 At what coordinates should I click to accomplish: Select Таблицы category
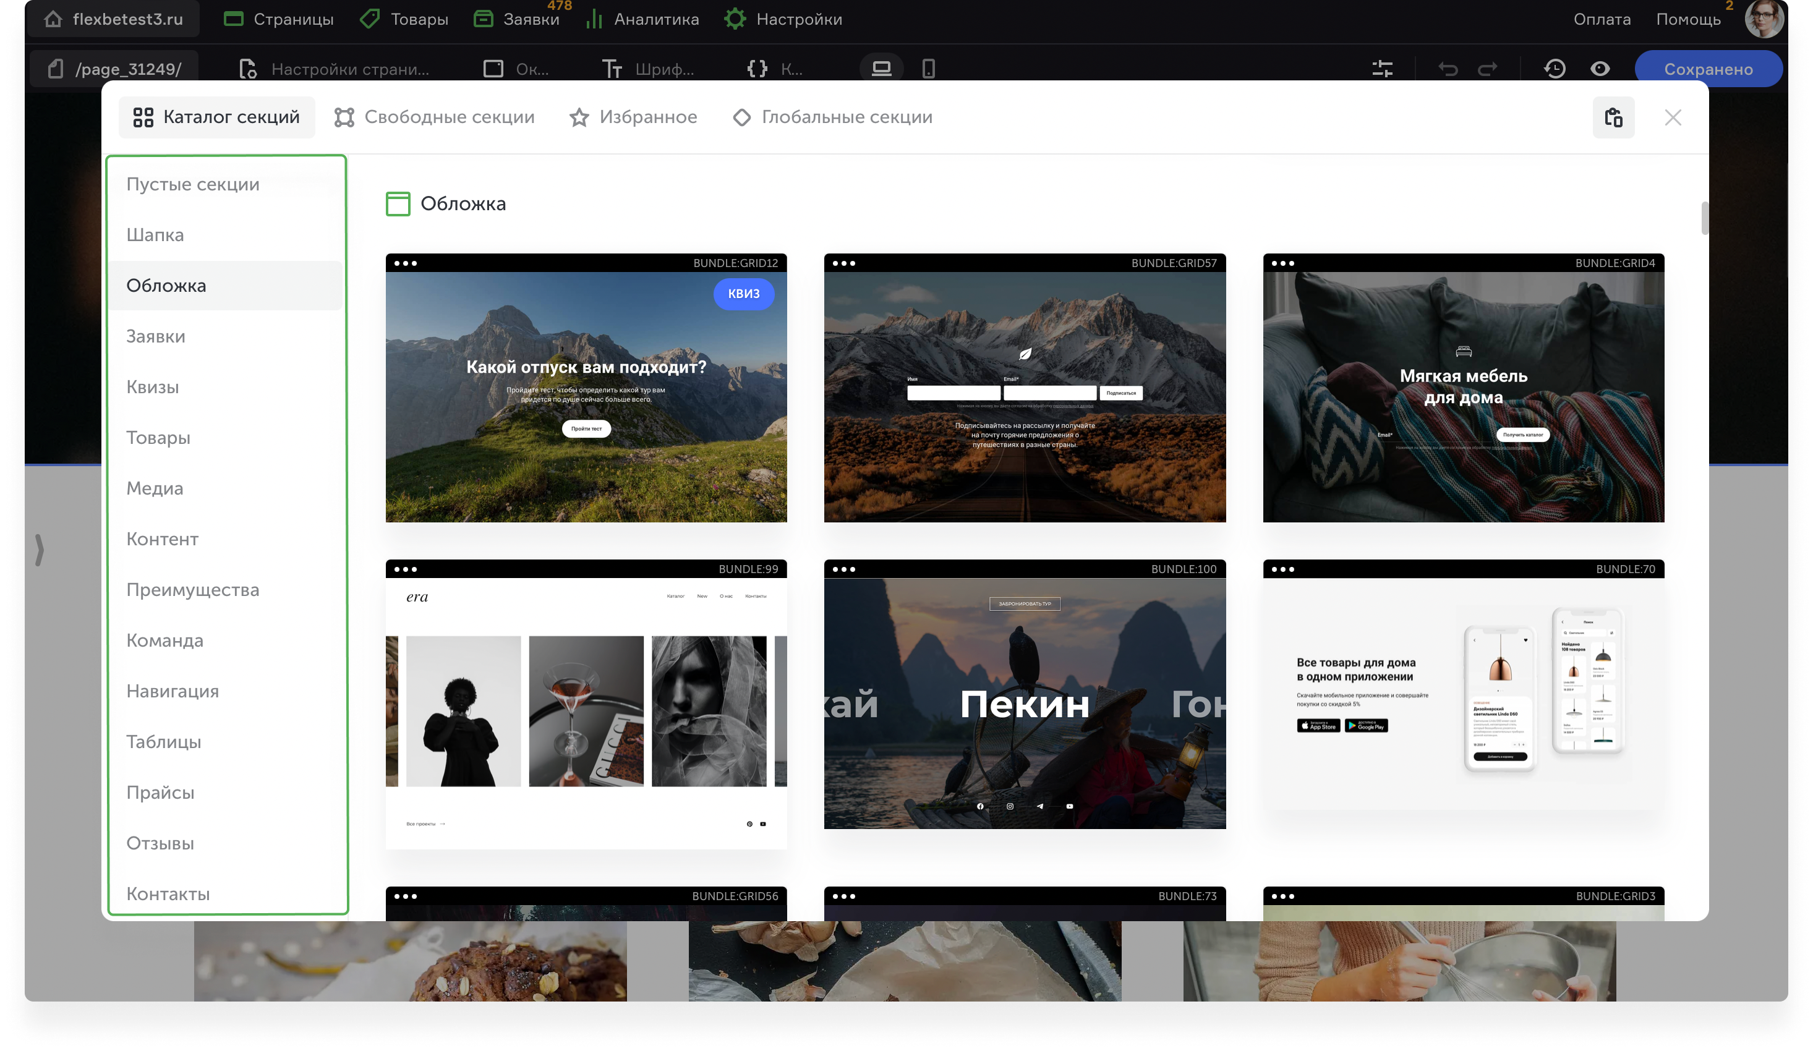pyautogui.click(x=164, y=742)
